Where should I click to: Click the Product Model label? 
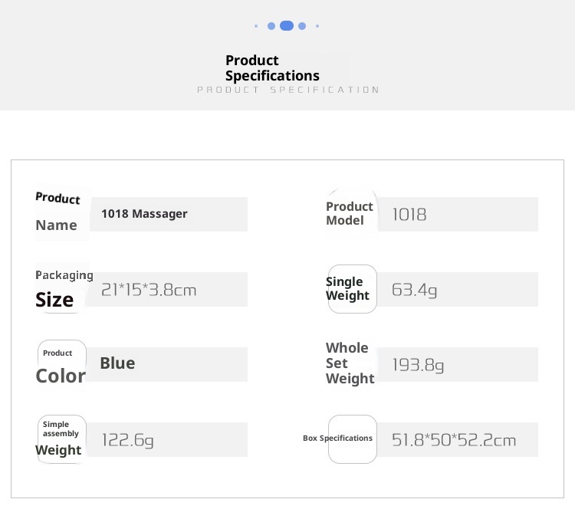click(350, 214)
